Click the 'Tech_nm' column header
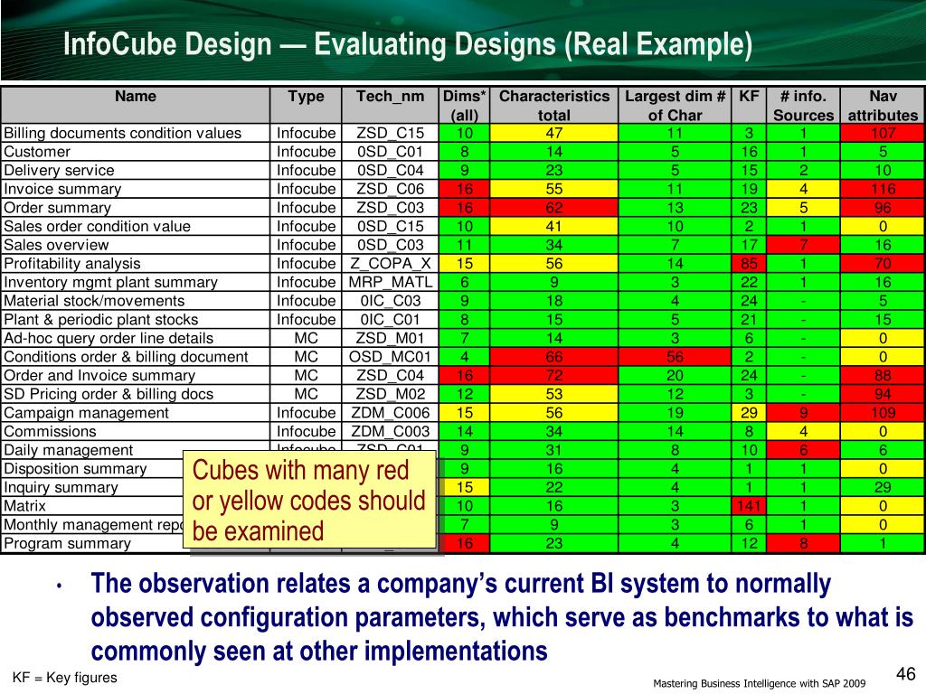The width and height of the screenshot is (926, 694). click(x=390, y=105)
